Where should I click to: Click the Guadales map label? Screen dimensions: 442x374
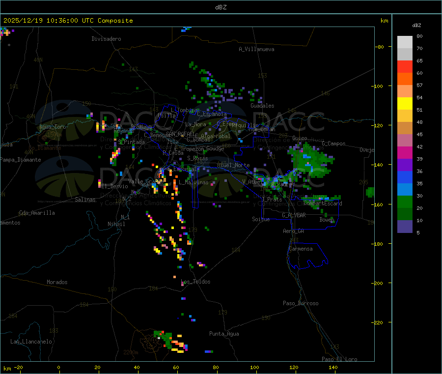point(262,106)
